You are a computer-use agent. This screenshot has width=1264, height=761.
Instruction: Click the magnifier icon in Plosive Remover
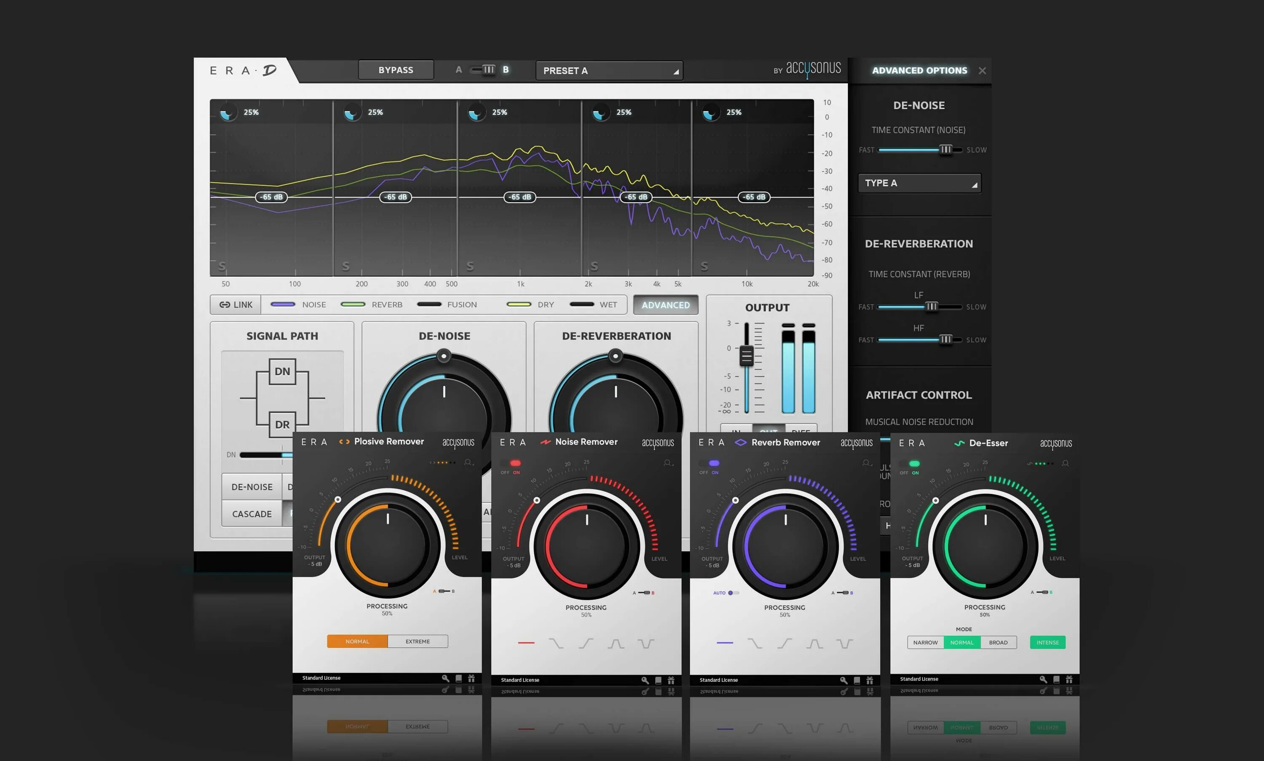pyautogui.click(x=469, y=462)
